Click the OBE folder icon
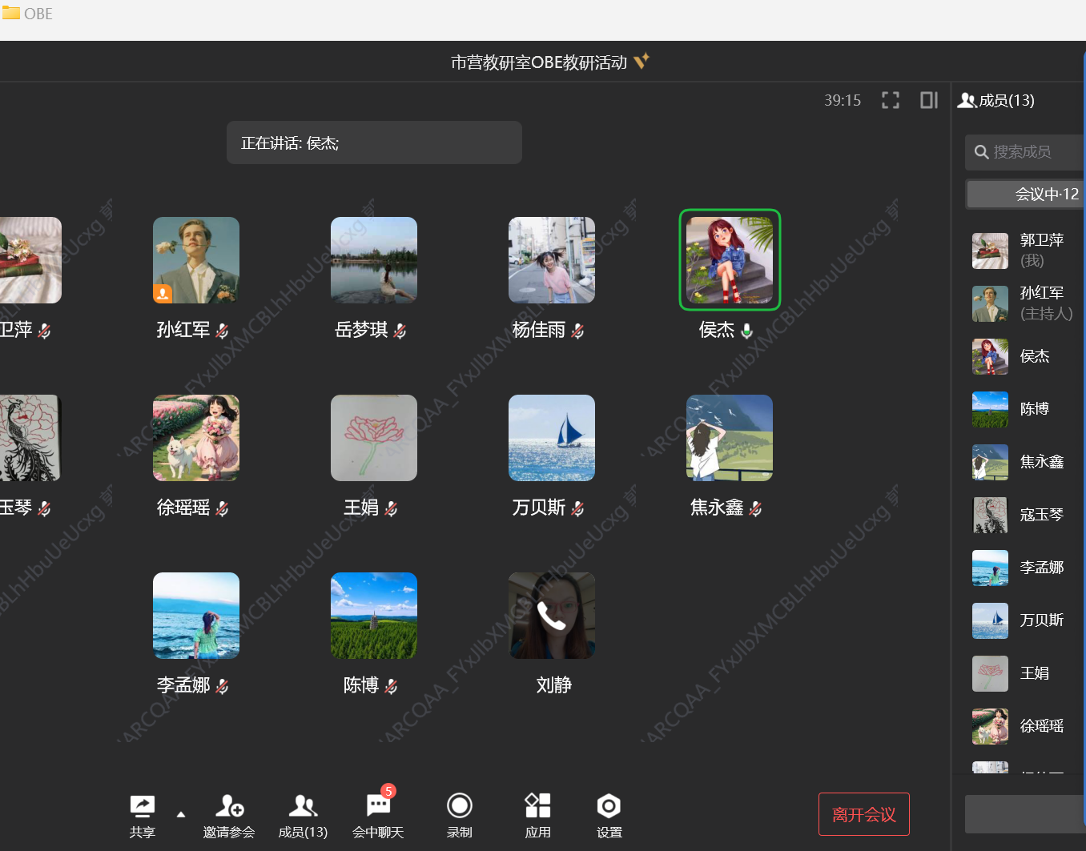The width and height of the screenshot is (1086, 851). tap(11, 14)
